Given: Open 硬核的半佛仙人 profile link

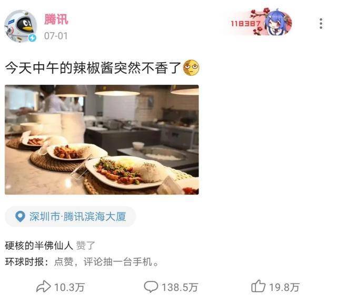Looking at the screenshot, I should pyautogui.click(x=39, y=246).
